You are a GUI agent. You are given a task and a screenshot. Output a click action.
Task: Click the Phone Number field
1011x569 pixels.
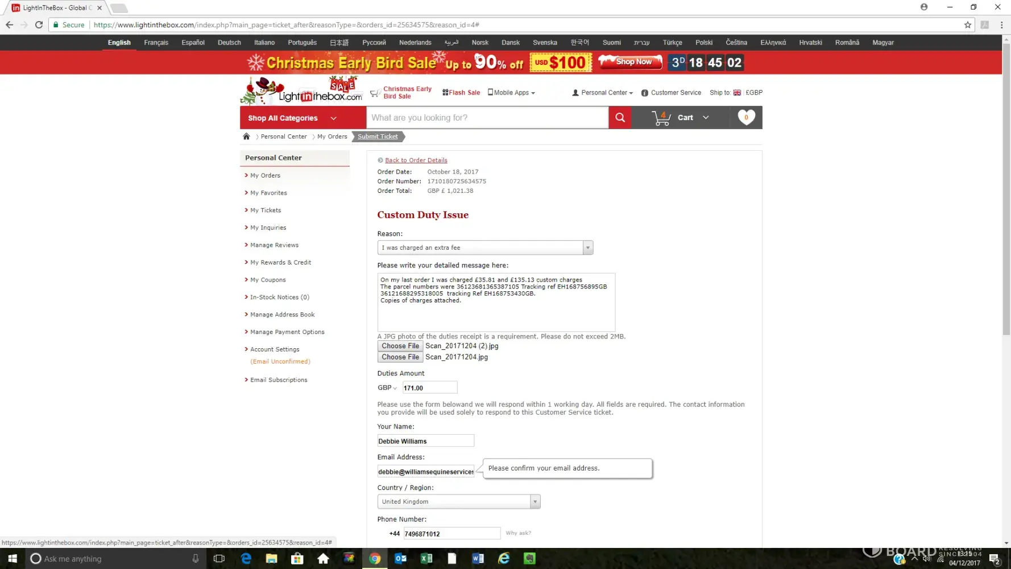coord(451,534)
